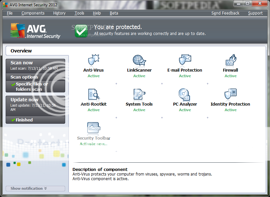Open the E-mail Protection envelope icon

[185, 59]
